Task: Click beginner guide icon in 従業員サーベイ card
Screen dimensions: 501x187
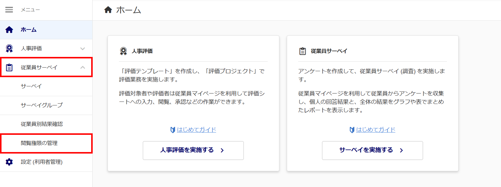Action: [x=352, y=130]
